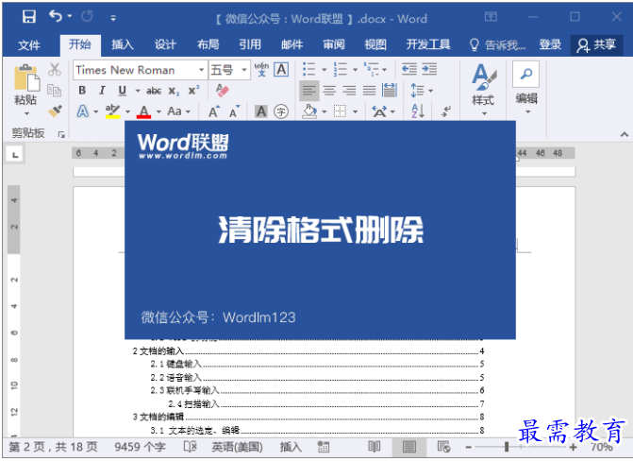This screenshot has width=633, height=461.
Task: Increase font size with grow font icon
Action: 214,111
